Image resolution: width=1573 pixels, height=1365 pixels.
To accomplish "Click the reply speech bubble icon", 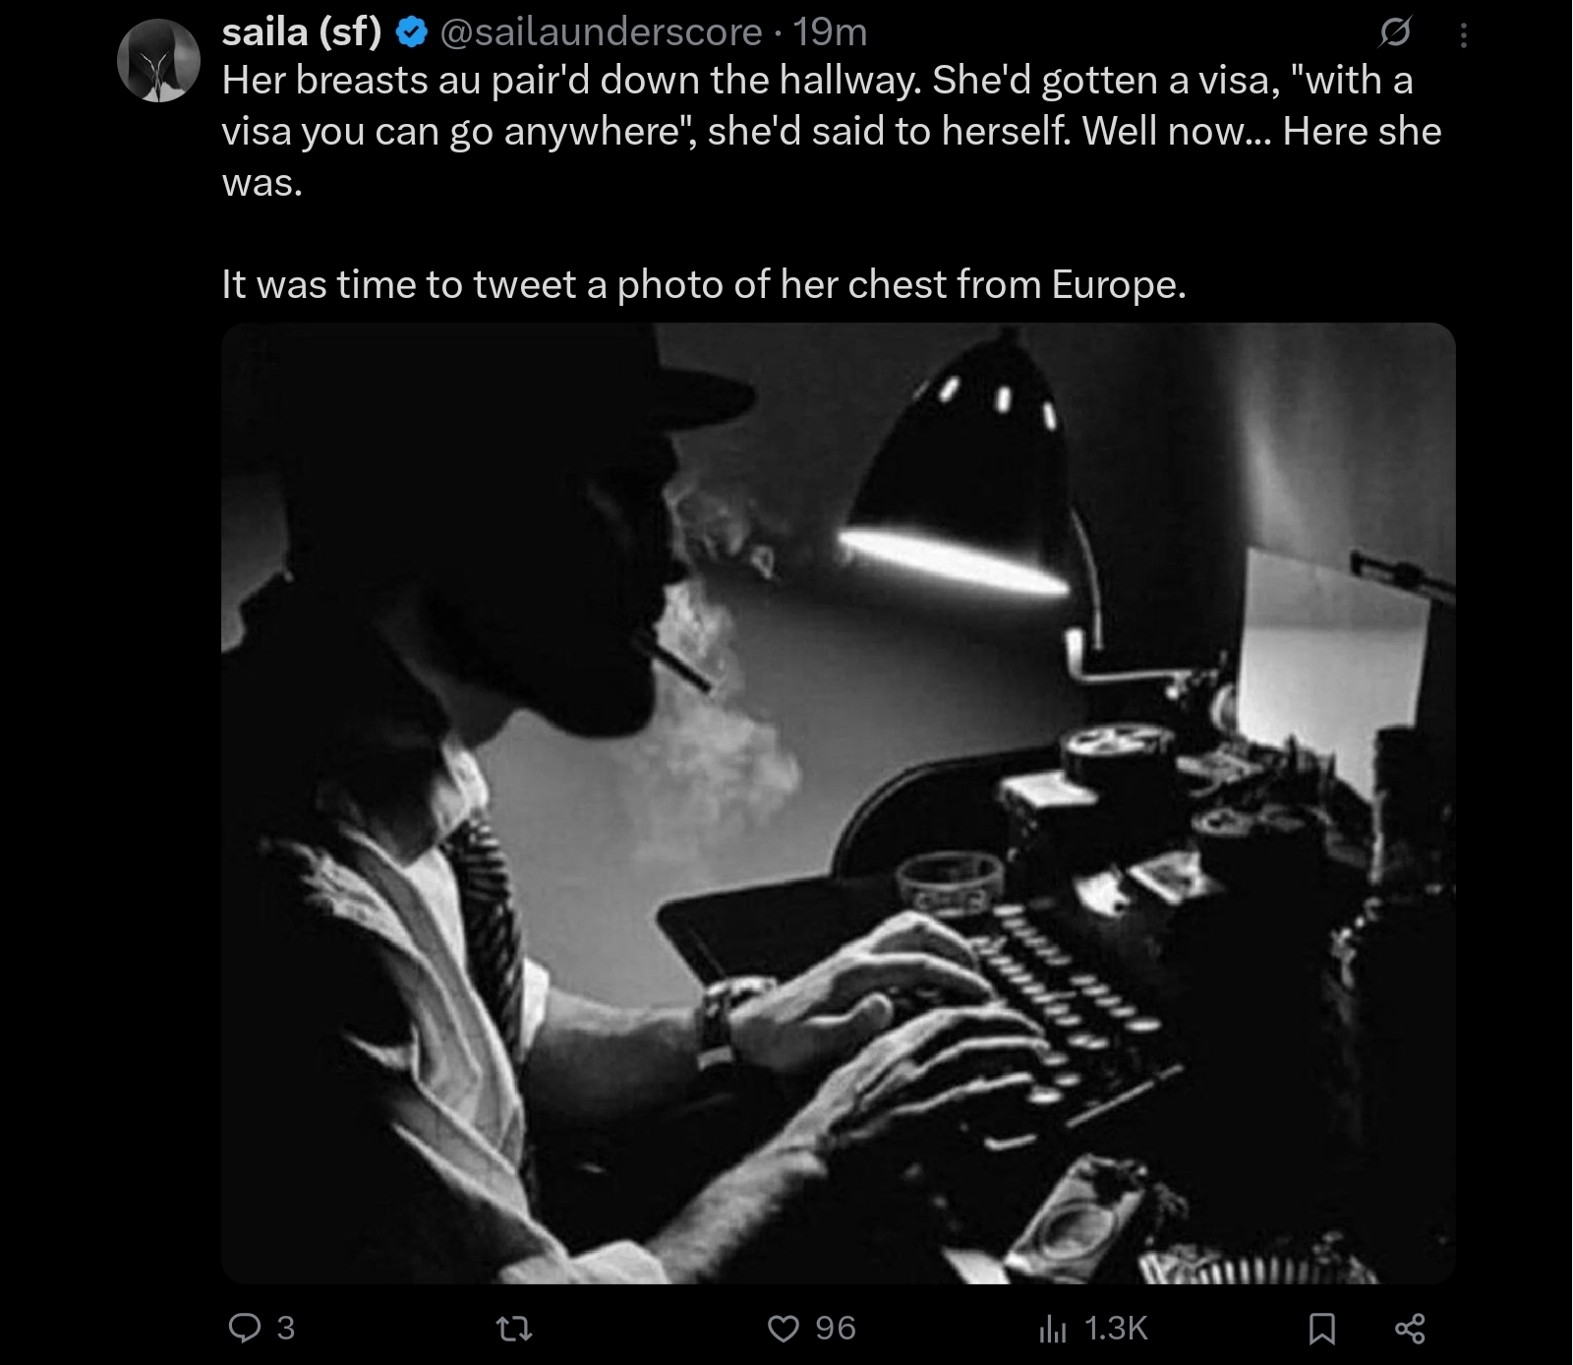I will click(244, 1329).
